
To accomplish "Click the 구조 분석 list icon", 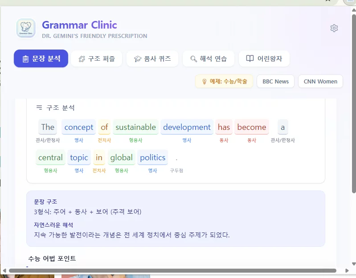I will tap(39, 107).
